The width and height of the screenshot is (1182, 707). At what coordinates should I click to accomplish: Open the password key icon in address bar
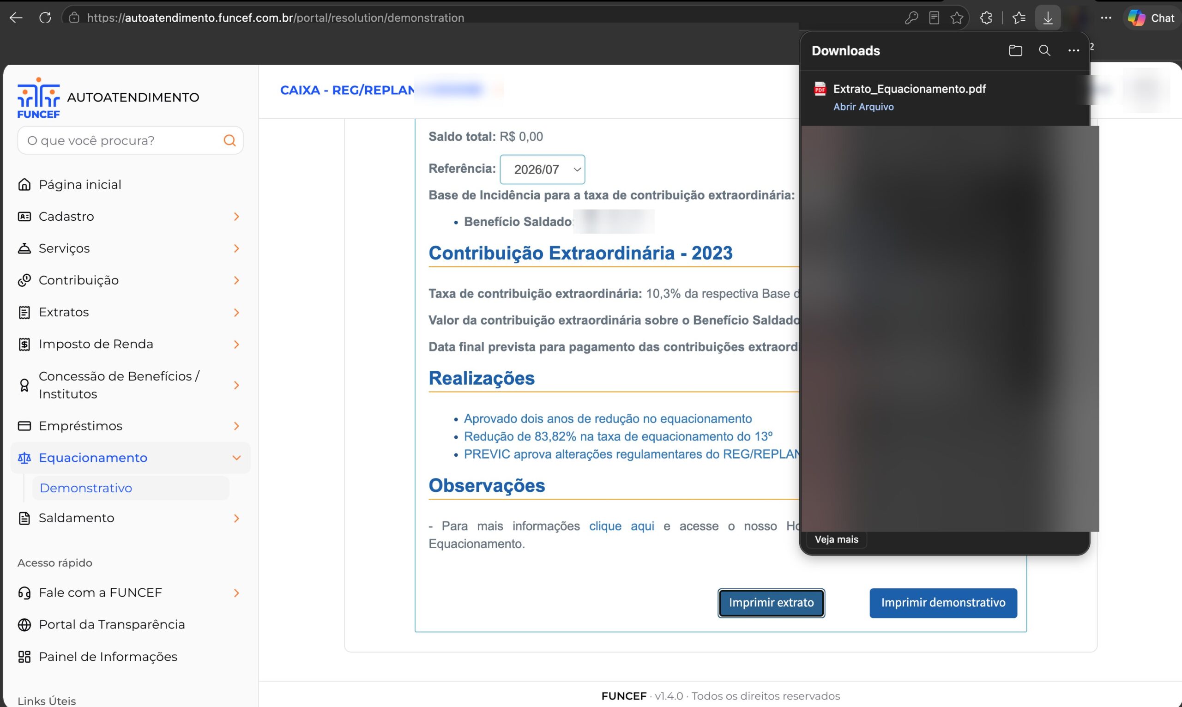(911, 18)
